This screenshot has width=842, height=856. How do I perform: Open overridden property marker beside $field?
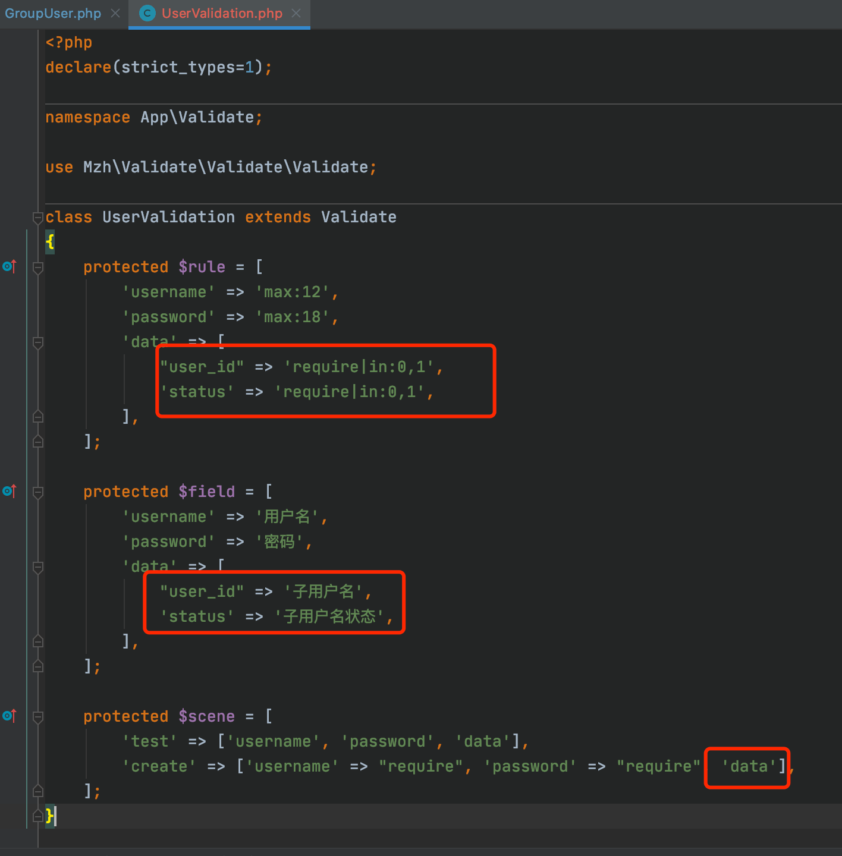pyautogui.click(x=10, y=491)
